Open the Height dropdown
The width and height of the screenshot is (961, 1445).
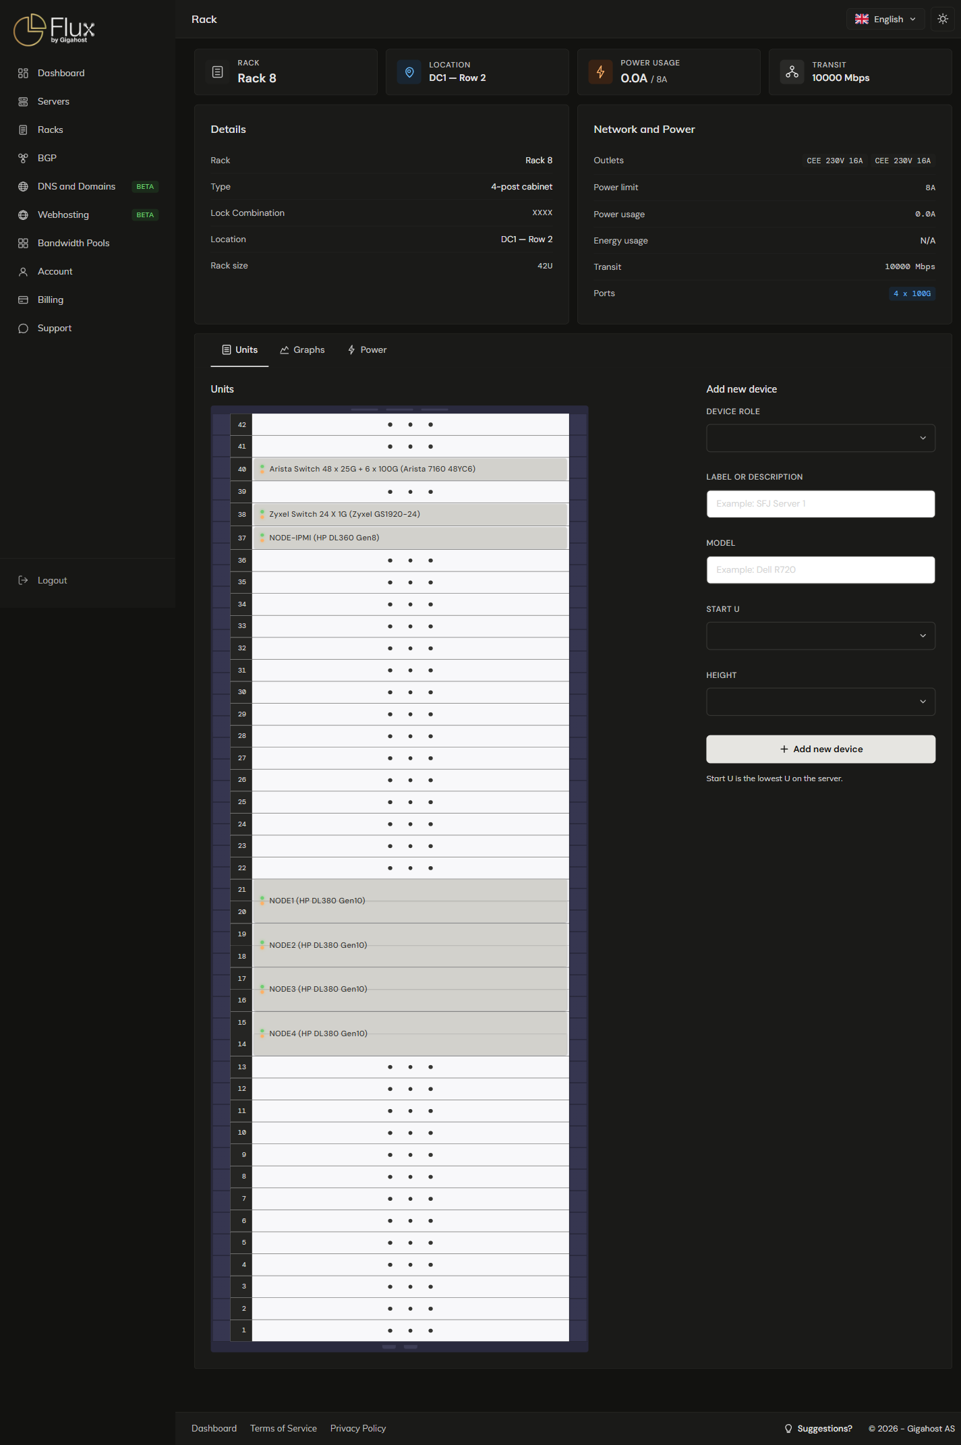tap(821, 702)
